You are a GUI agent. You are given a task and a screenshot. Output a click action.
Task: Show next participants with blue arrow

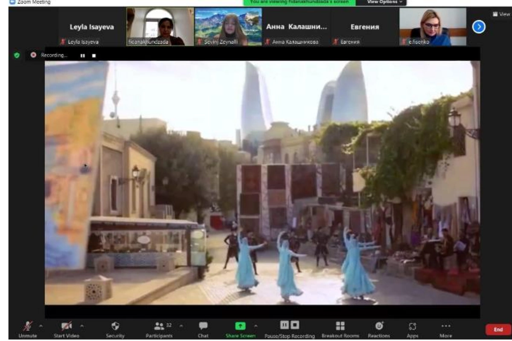[479, 27]
